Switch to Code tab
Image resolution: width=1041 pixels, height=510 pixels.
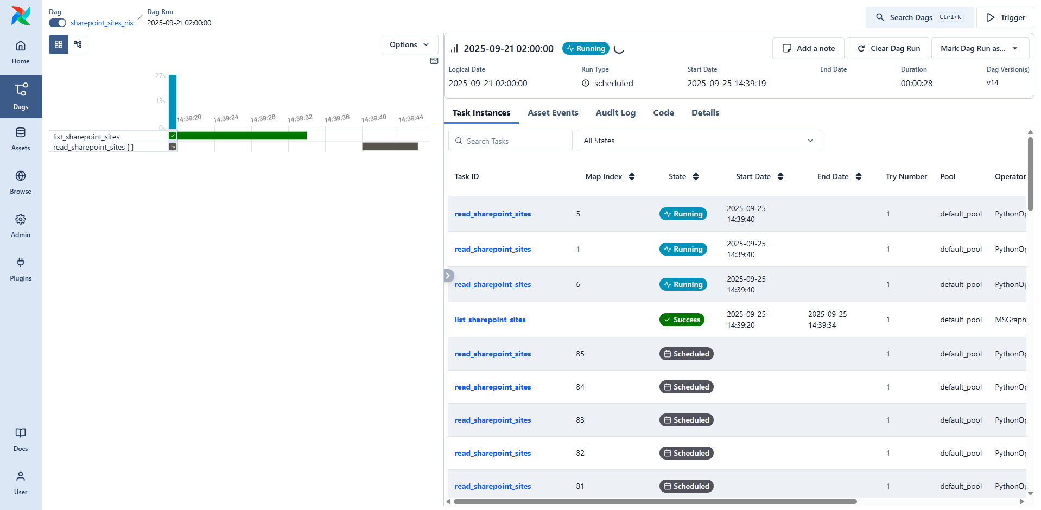click(663, 113)
